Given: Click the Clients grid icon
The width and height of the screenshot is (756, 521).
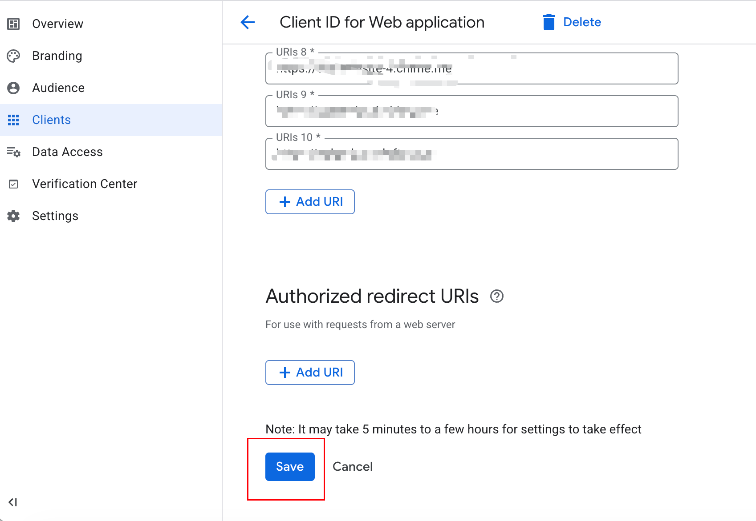Looking at the screenshot, I should 13,120.
